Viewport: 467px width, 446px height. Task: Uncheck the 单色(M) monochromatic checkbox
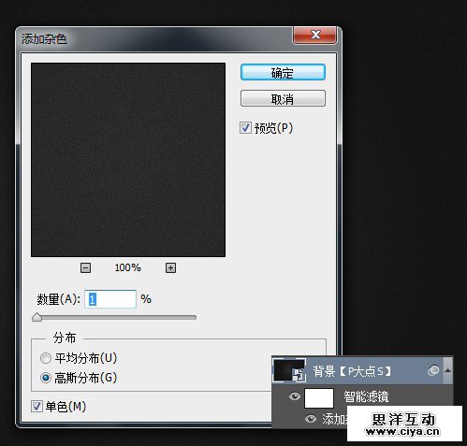[36, 407]
